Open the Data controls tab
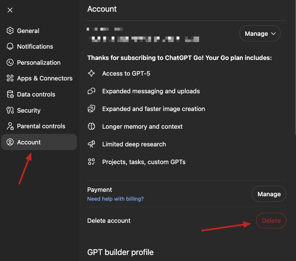This screenshot has height=261, width=296. tap(39, 94)
